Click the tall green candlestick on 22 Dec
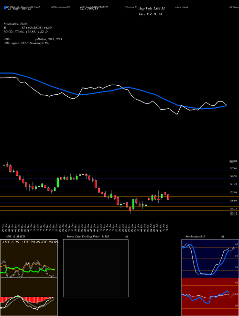This screenshot has width=239, height=316. (58, 182)
